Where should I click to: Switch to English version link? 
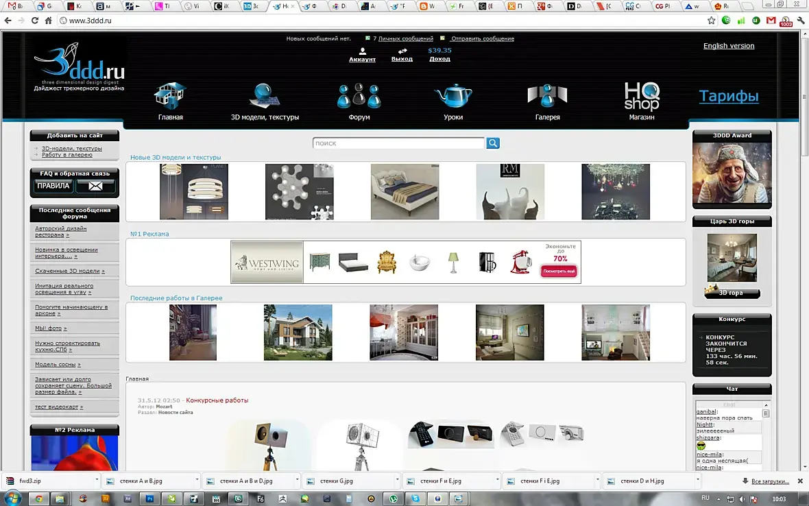pos(729,46)
